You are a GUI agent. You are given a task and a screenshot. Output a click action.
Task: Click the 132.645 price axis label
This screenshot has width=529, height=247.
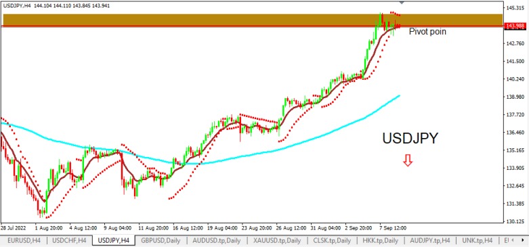515,186
